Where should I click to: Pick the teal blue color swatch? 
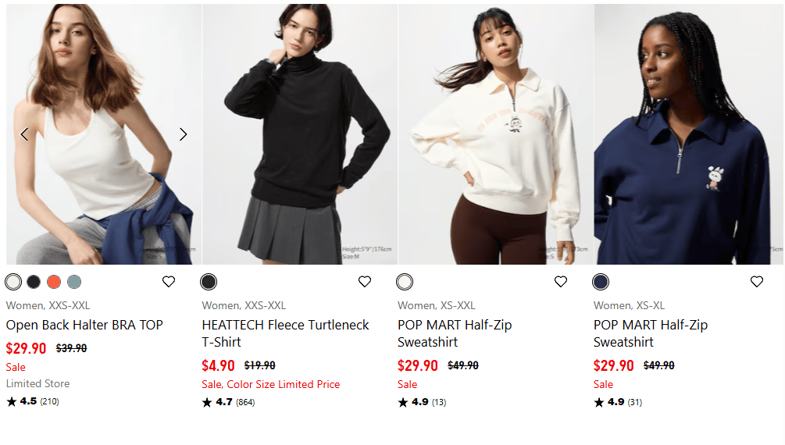pos(74,282)
